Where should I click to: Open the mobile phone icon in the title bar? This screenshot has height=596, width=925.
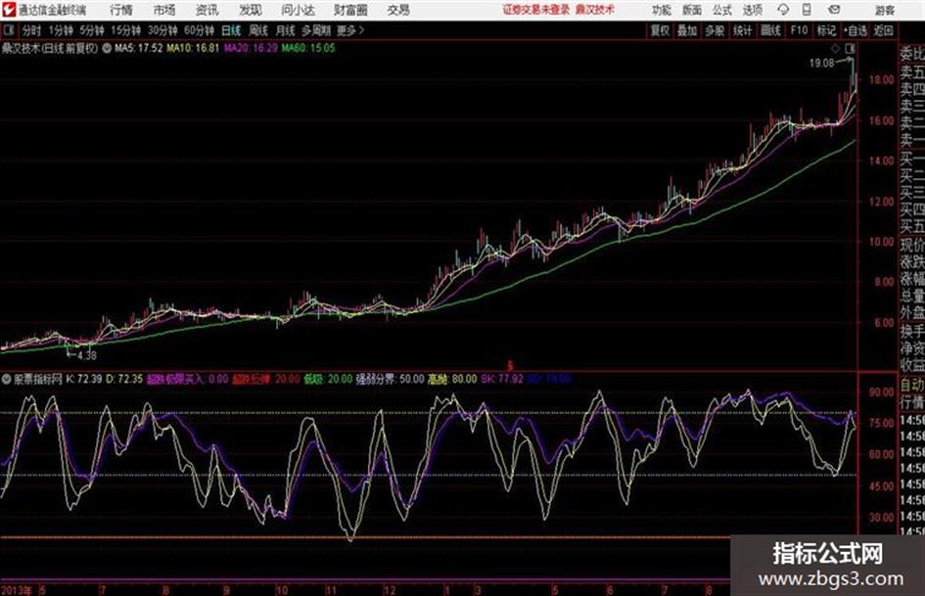807,10
